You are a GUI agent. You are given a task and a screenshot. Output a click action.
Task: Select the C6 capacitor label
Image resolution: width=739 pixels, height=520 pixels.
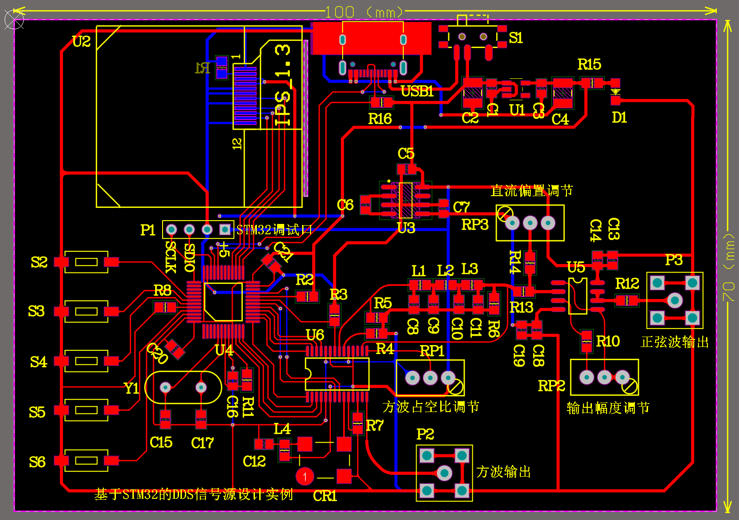345,205
